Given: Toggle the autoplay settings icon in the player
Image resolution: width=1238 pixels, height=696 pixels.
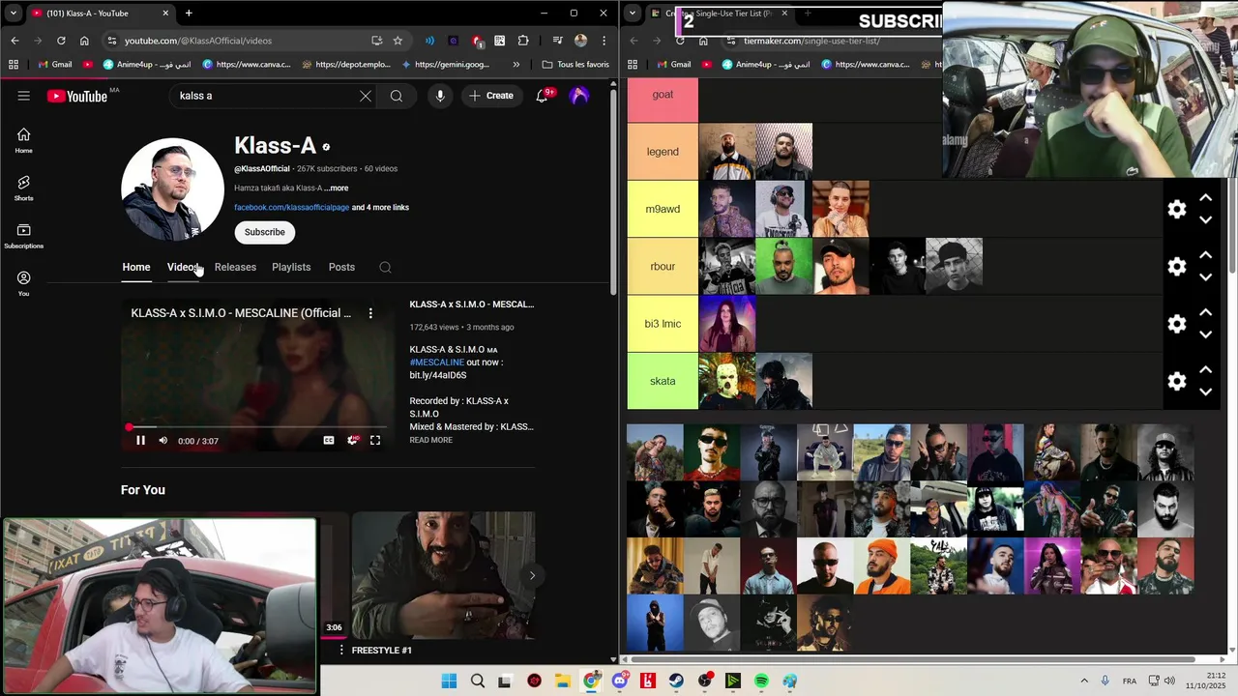Looking at the screenshot, I should click(x=352, y=441).
